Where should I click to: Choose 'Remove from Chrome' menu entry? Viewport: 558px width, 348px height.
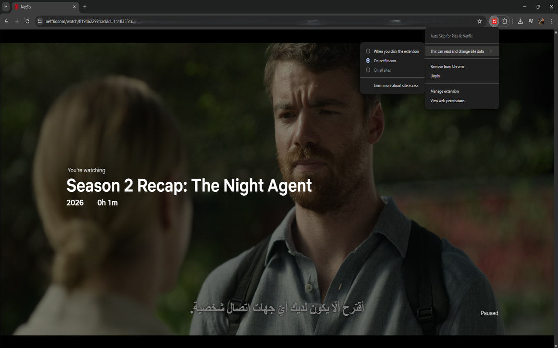(x=447, y=66)
